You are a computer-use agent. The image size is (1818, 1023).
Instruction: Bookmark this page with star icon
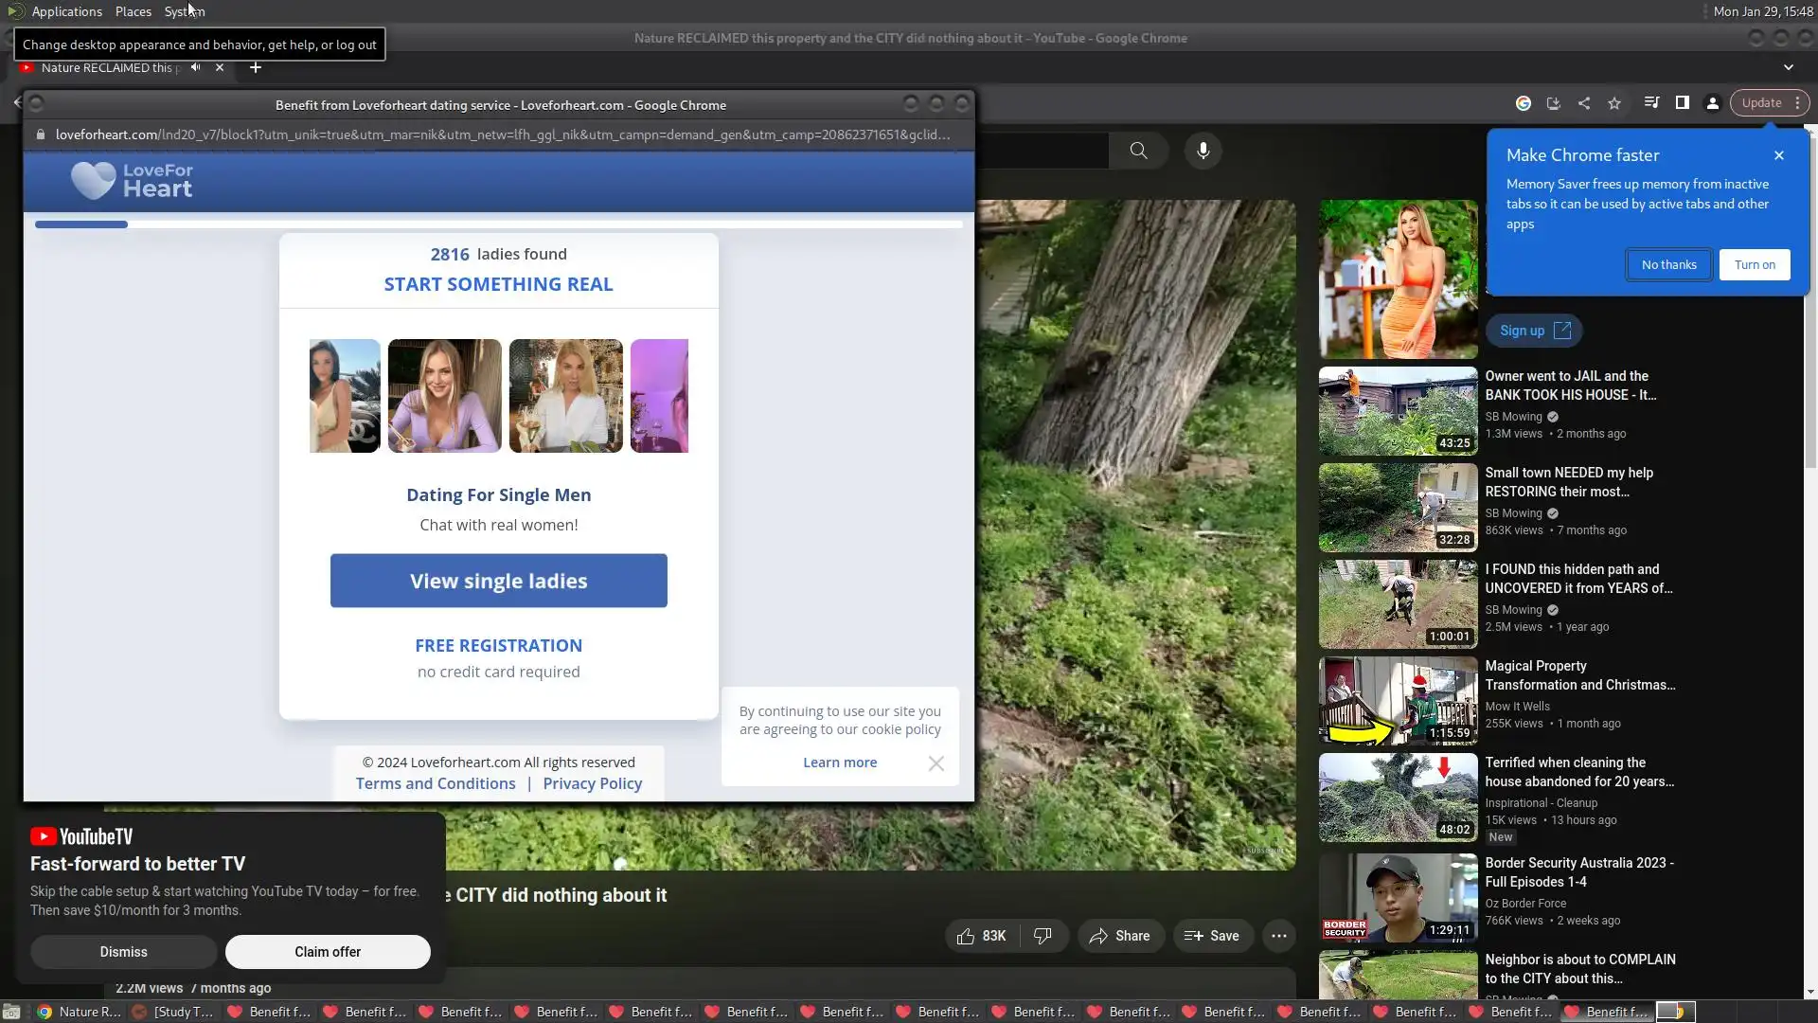[x=1614, y=103]
